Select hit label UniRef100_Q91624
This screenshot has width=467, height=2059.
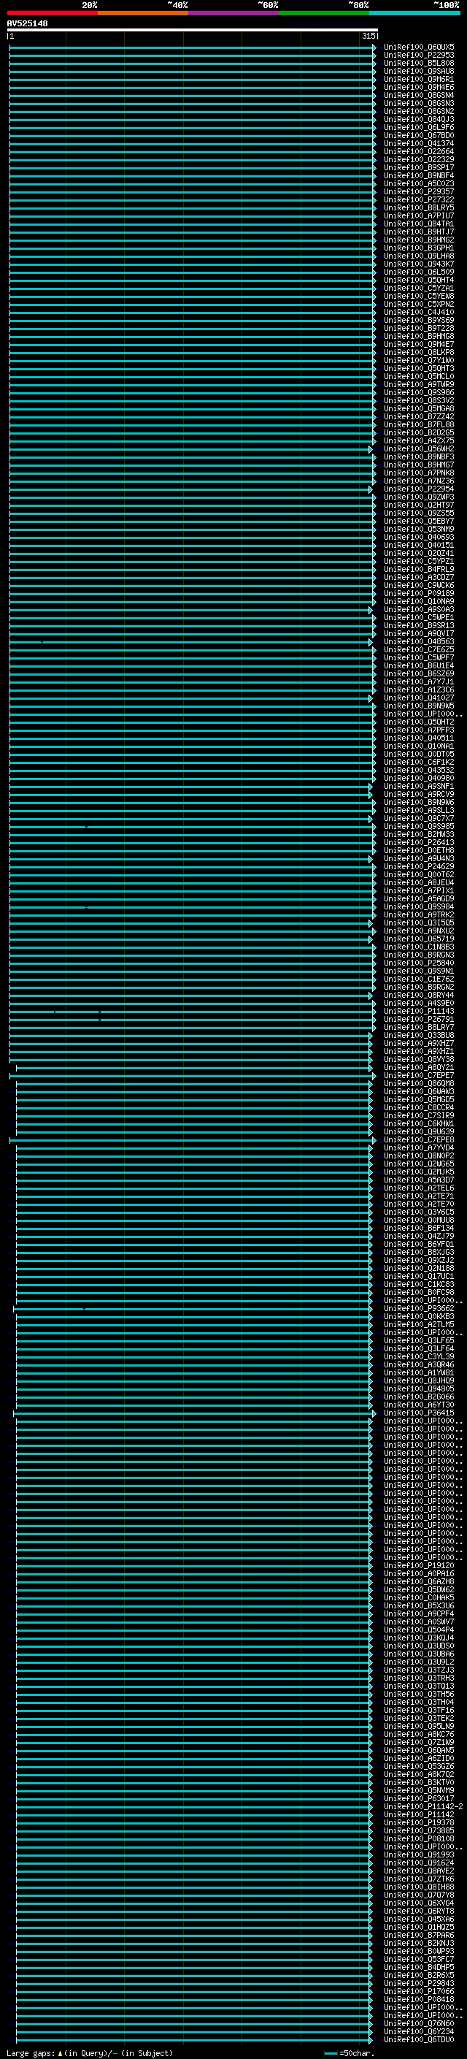pyautogui.click(x=419, y=1863)
